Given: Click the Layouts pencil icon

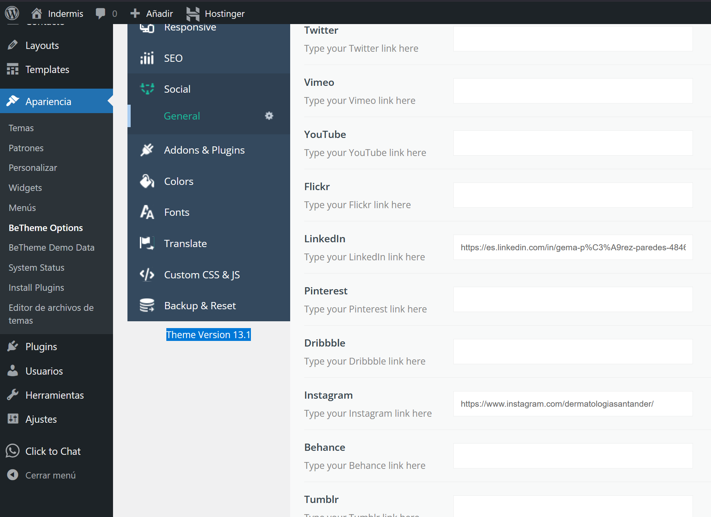Looking at the screenshot, I should (x=12, y=45).
